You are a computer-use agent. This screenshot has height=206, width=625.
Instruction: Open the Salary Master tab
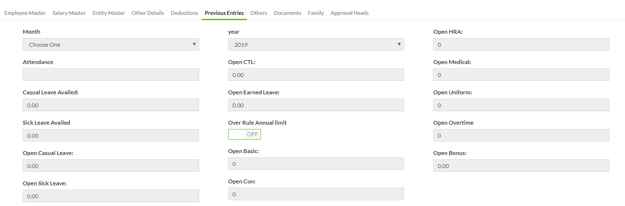click(69, 13)
